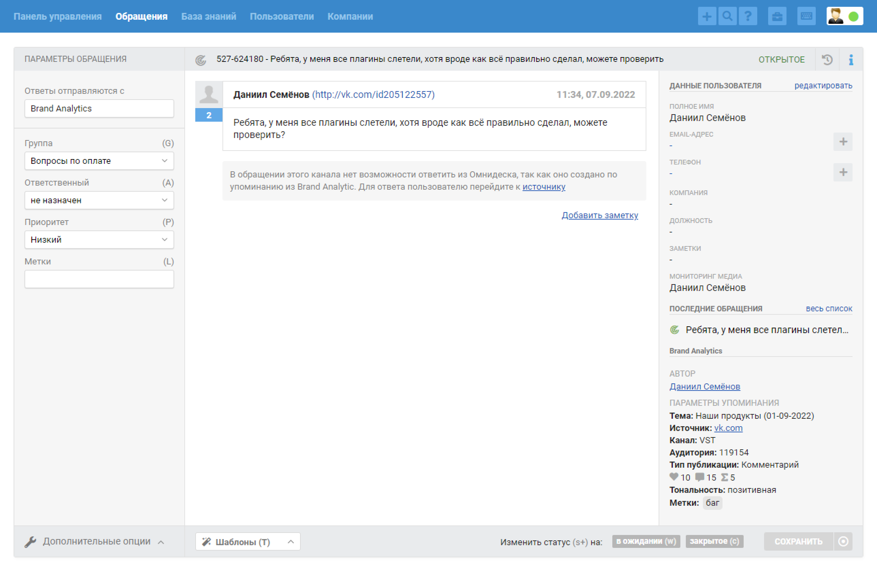Screen dimensions: 877x571
Task: Open the Группа dropdown
Action: tap(99, 161)
